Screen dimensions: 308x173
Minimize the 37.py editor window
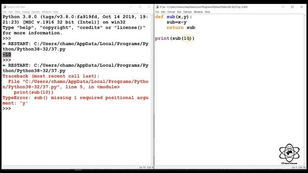pos(283,7)
